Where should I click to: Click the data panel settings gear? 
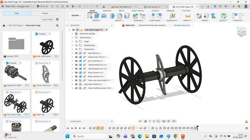(x=57, y=19)
